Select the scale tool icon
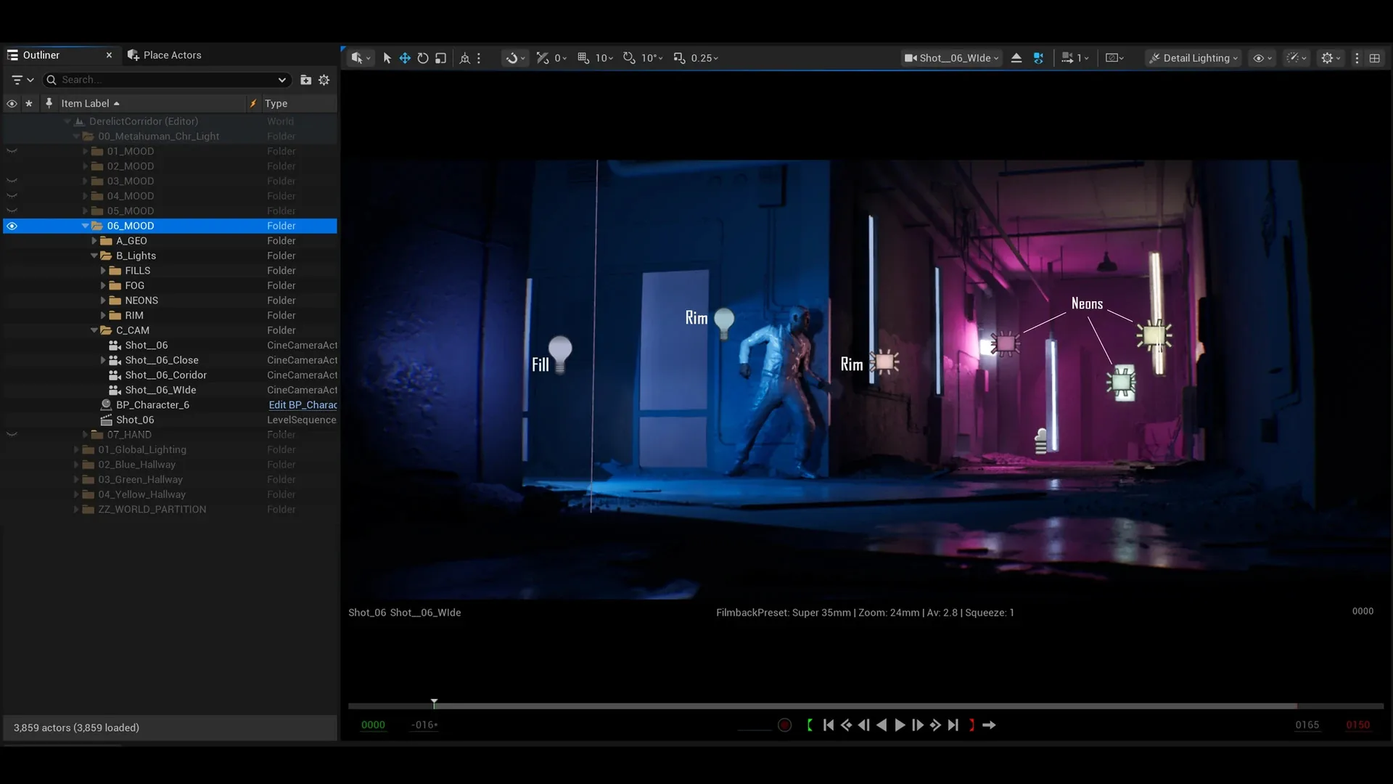This screenshot has width=1393, height=784. (x=440, y=58)
